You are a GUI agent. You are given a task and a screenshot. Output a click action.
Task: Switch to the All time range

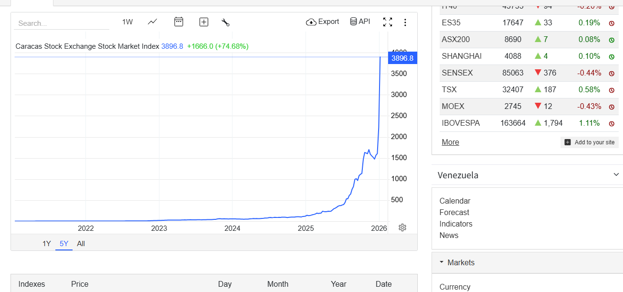81,244
